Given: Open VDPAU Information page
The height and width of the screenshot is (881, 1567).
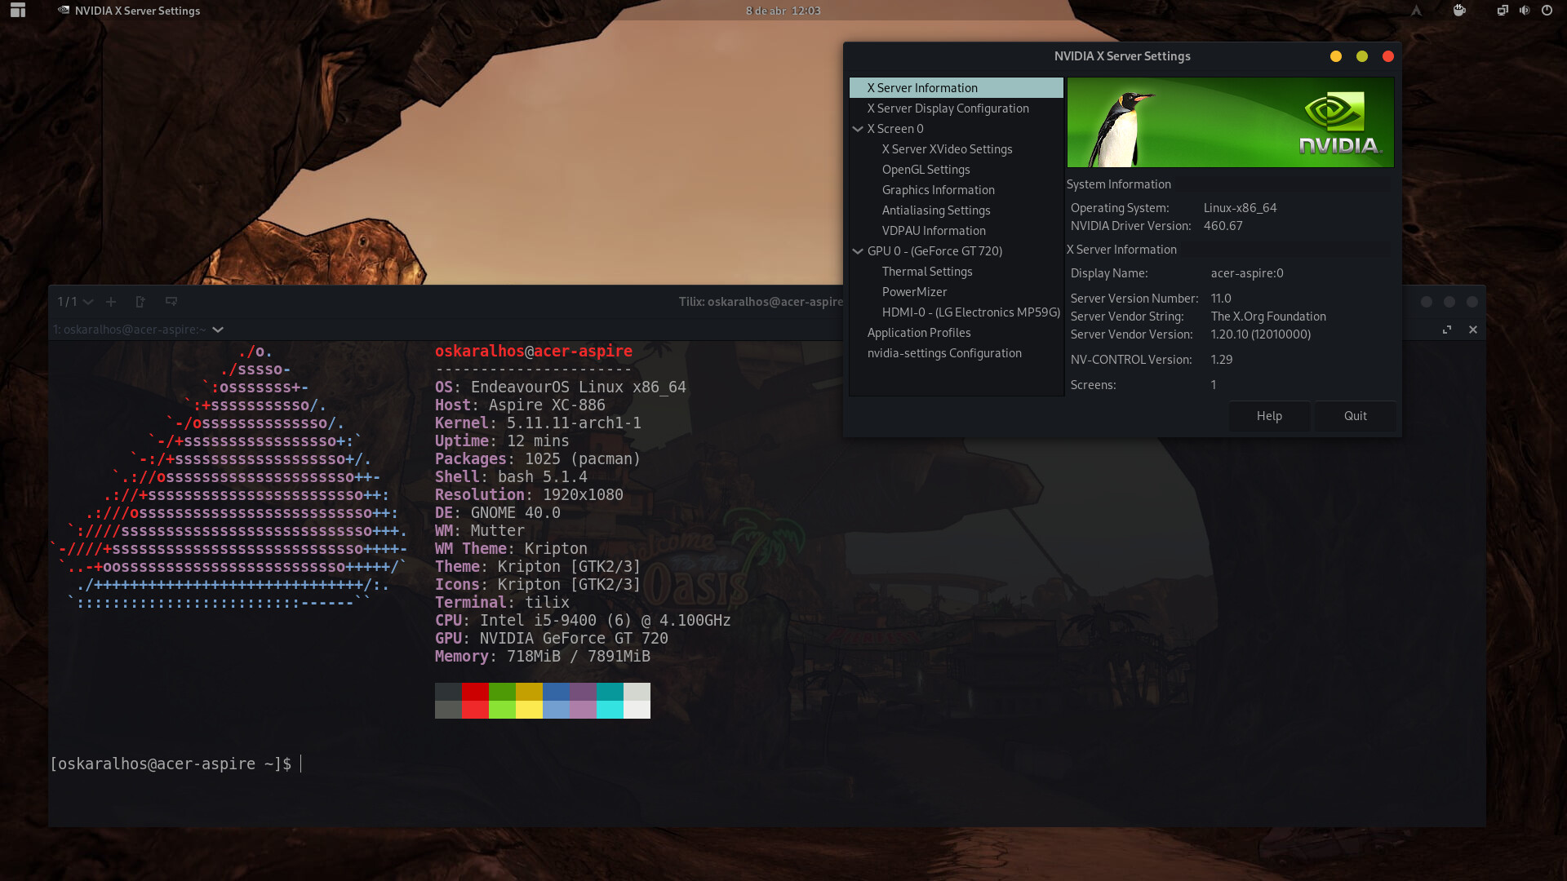Looking at the screenshot, I should pyautogui.click(x=934, y=231).
